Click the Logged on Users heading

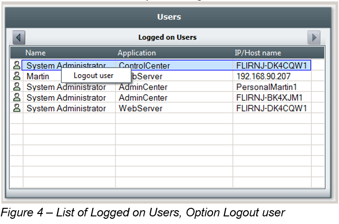(x=167, y=37)
